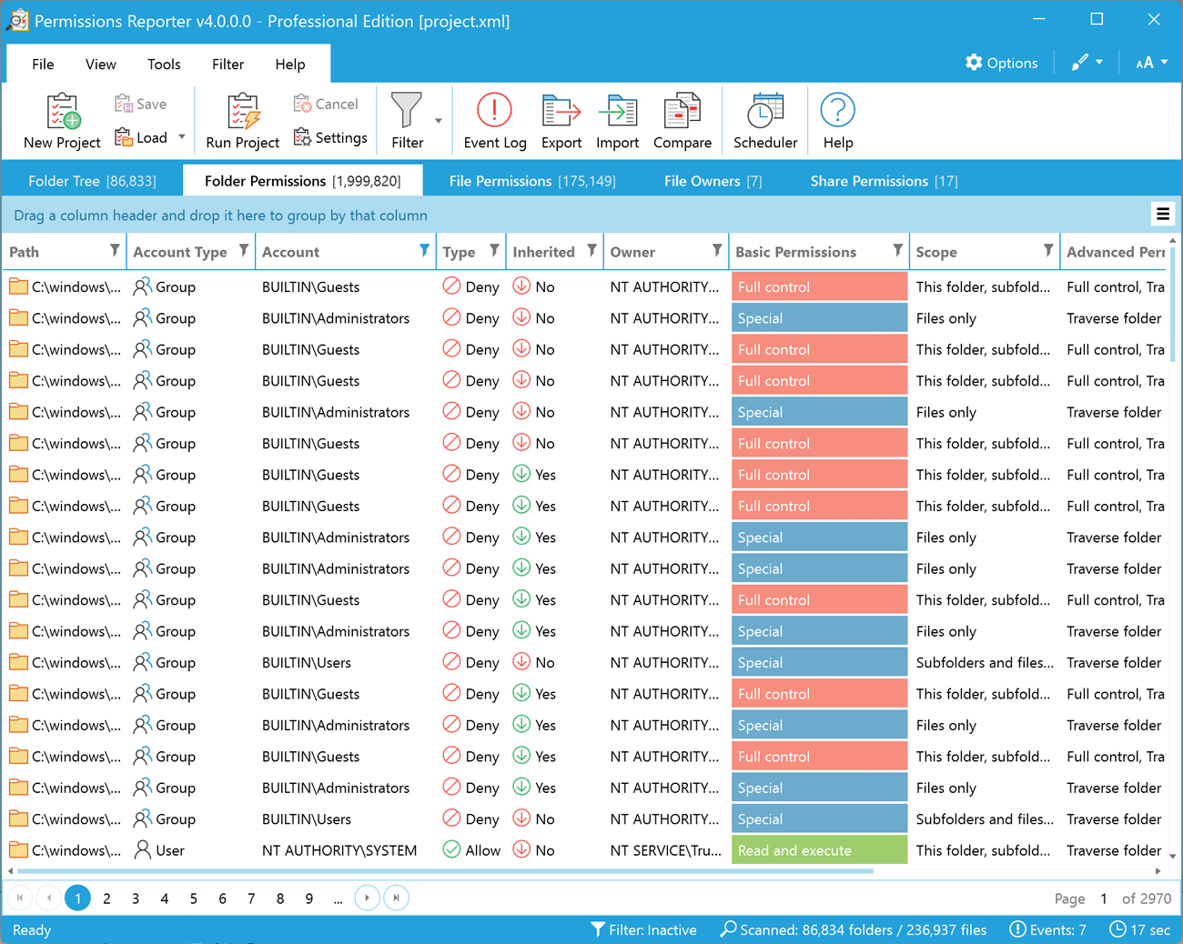Open the font size dropdown
1183x944 pixels.
tap(1150, 62)
